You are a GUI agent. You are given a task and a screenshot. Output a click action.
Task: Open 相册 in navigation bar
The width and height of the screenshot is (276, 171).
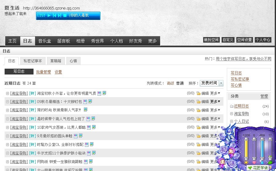click(81, 41)
